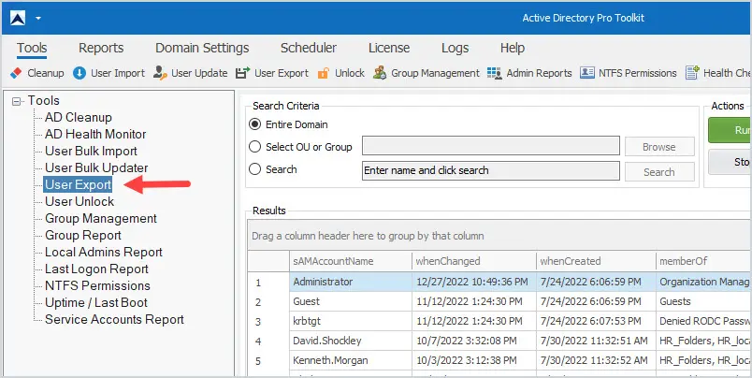Collapse the Tools tree node

[17, 101]
